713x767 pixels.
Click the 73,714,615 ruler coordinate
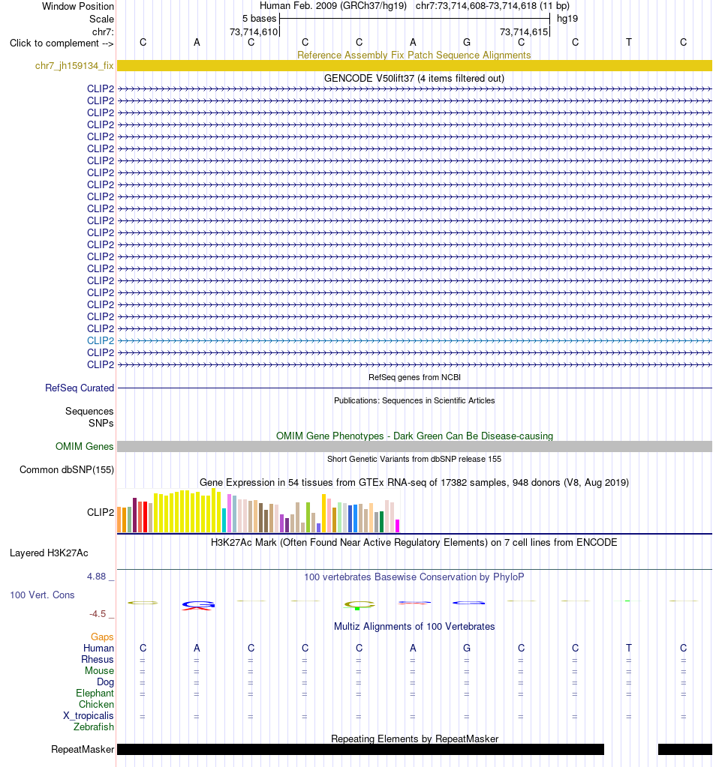[x=523, y=31]
